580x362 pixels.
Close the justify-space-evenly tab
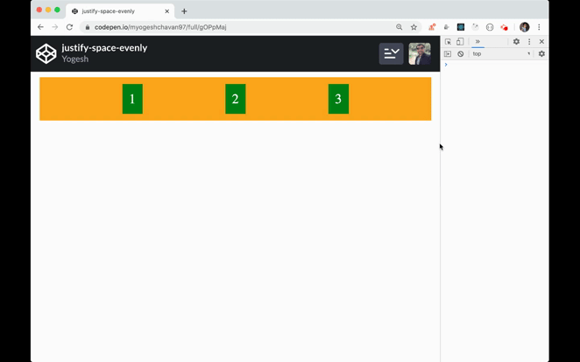click(x=166, y=11)
